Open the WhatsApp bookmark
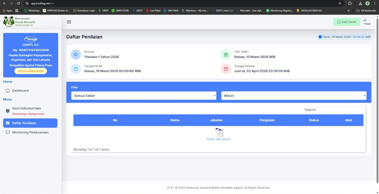379x194 pixels. 32,11
